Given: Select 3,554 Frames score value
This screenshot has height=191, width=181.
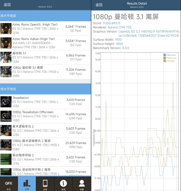Looking at the screenshot, I should click(x=76, y=41).
